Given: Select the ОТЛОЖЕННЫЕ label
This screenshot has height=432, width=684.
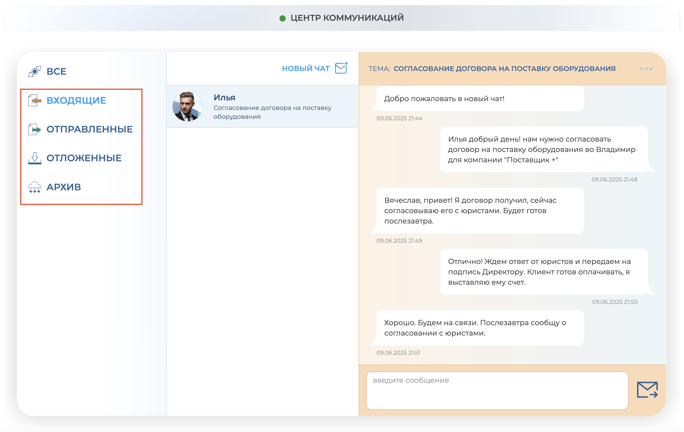Looking at the screenshot, I should point(84,158).
